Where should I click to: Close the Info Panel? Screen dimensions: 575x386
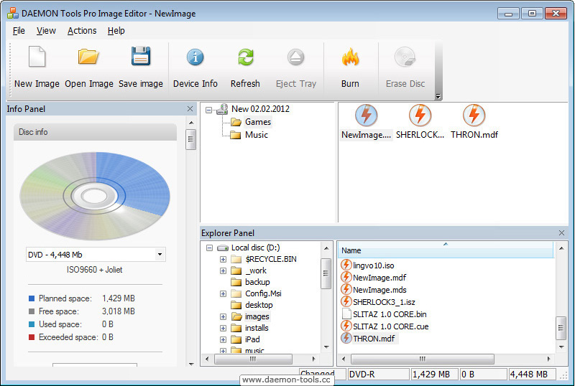pyautogui.click(x=190, y=109)
